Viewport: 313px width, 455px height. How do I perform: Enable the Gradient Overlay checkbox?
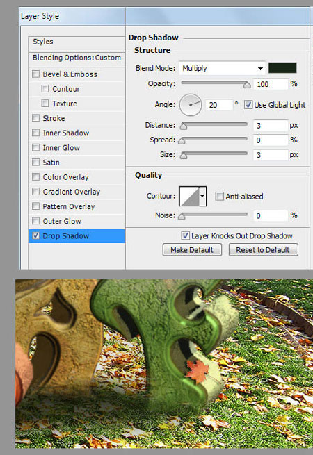pos(35,192)
